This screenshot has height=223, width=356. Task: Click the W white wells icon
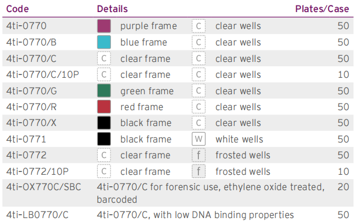click(x=198, y=139)
